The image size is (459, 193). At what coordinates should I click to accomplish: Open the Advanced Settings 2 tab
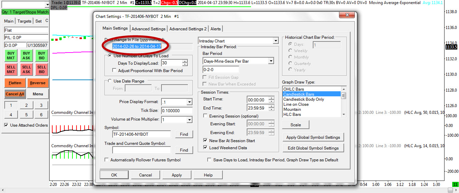coord(188,29)
